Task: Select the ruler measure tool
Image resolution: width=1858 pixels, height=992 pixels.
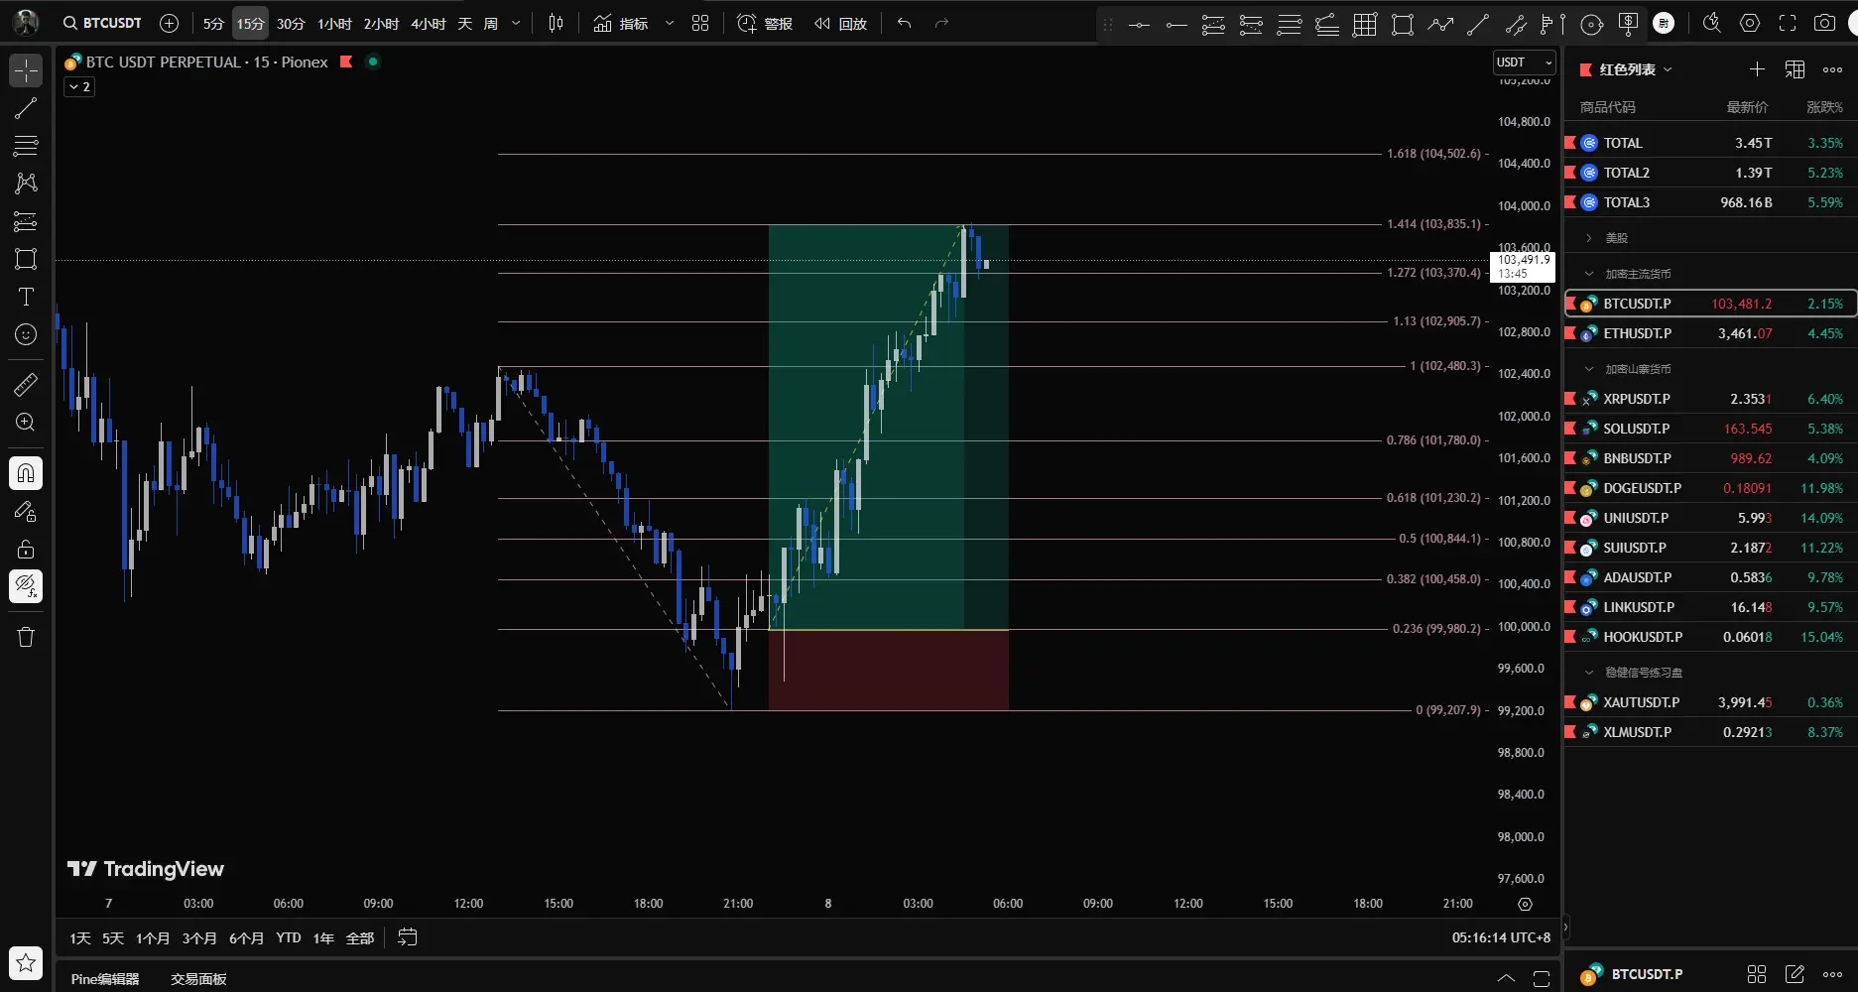Action: pyautogui.click(x=26, y=384)
